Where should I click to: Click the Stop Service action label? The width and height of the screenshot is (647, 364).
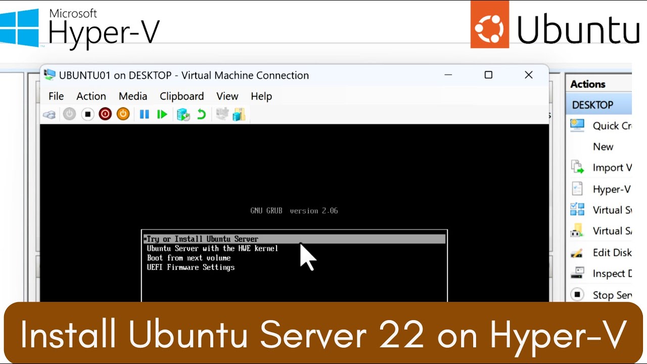click(x=612, y=295)
